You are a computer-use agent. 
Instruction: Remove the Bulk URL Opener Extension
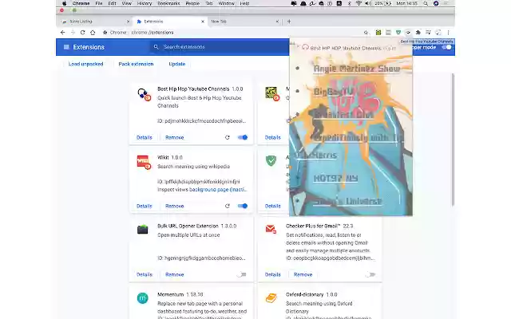click(x=175, y=274)
